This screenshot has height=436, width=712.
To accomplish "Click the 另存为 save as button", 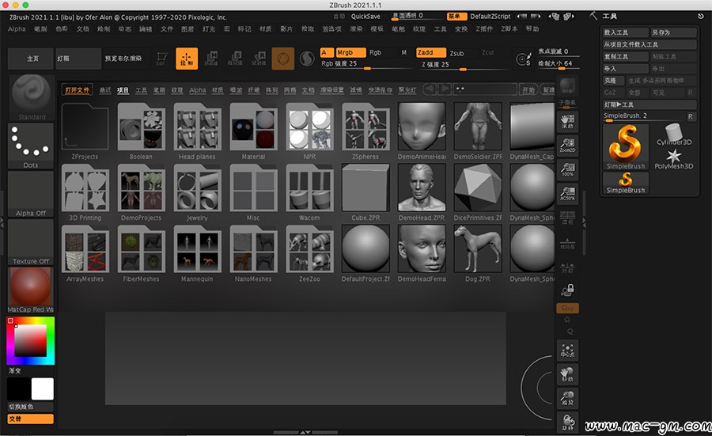I will tap(673, 32).
